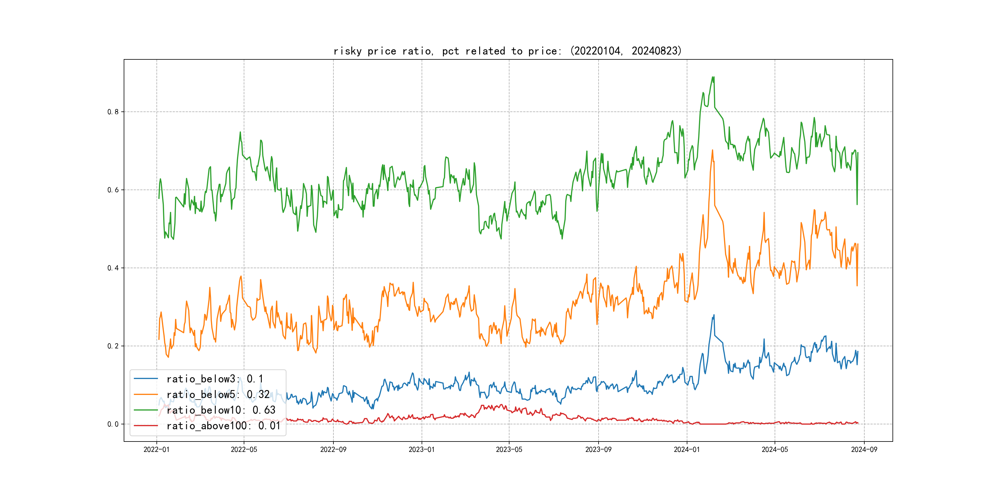Click the orange line's highest peak in early 2024
The width and height of the screenshot is (992, 496).
coord(712,151)
